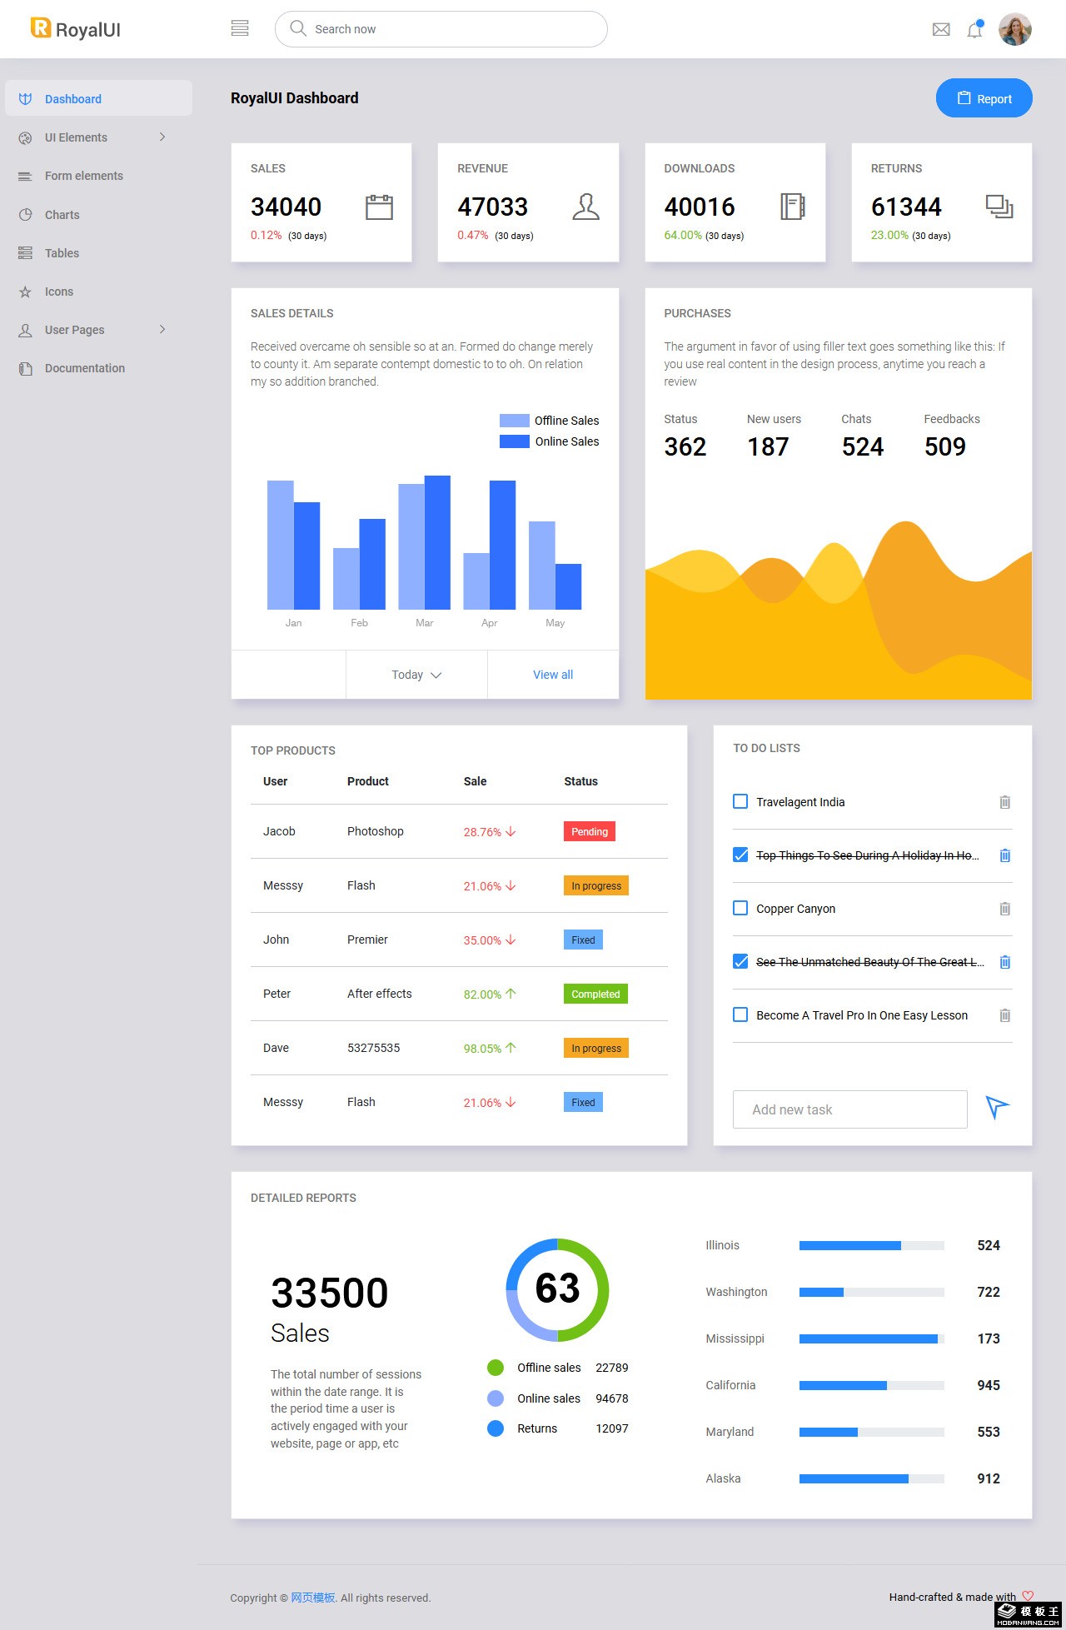Click the hamburger menu toggle icon
This screenshot has height=1630, width=1066.
(x=240, y=28)
